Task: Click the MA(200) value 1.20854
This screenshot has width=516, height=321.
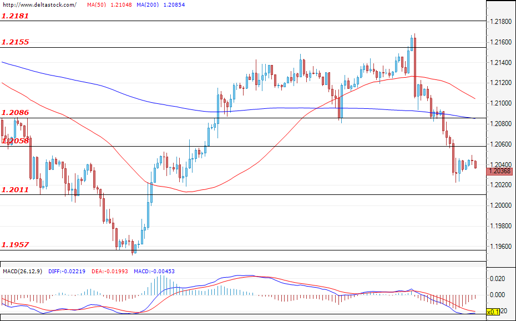Action: [174, 5]
